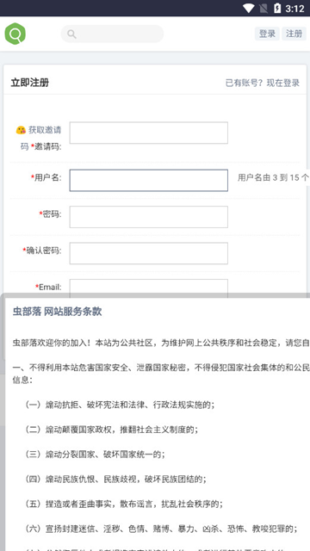Open the 登录 button in header
The width and height of the screenshot is (310, 551).
click(x=267, y=34)
